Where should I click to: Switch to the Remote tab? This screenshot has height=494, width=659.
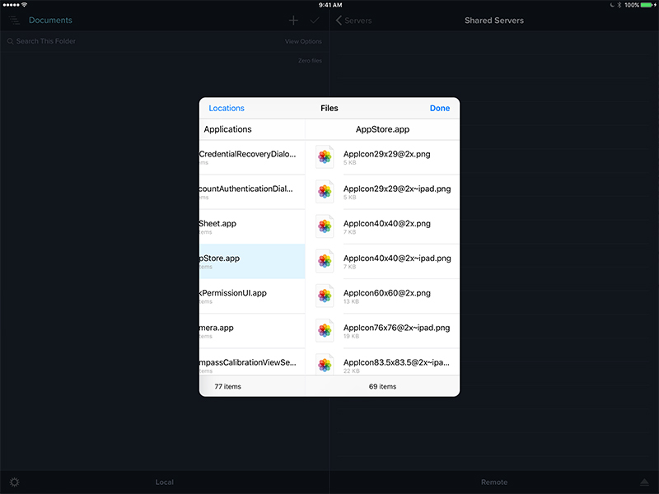point(494,482)
